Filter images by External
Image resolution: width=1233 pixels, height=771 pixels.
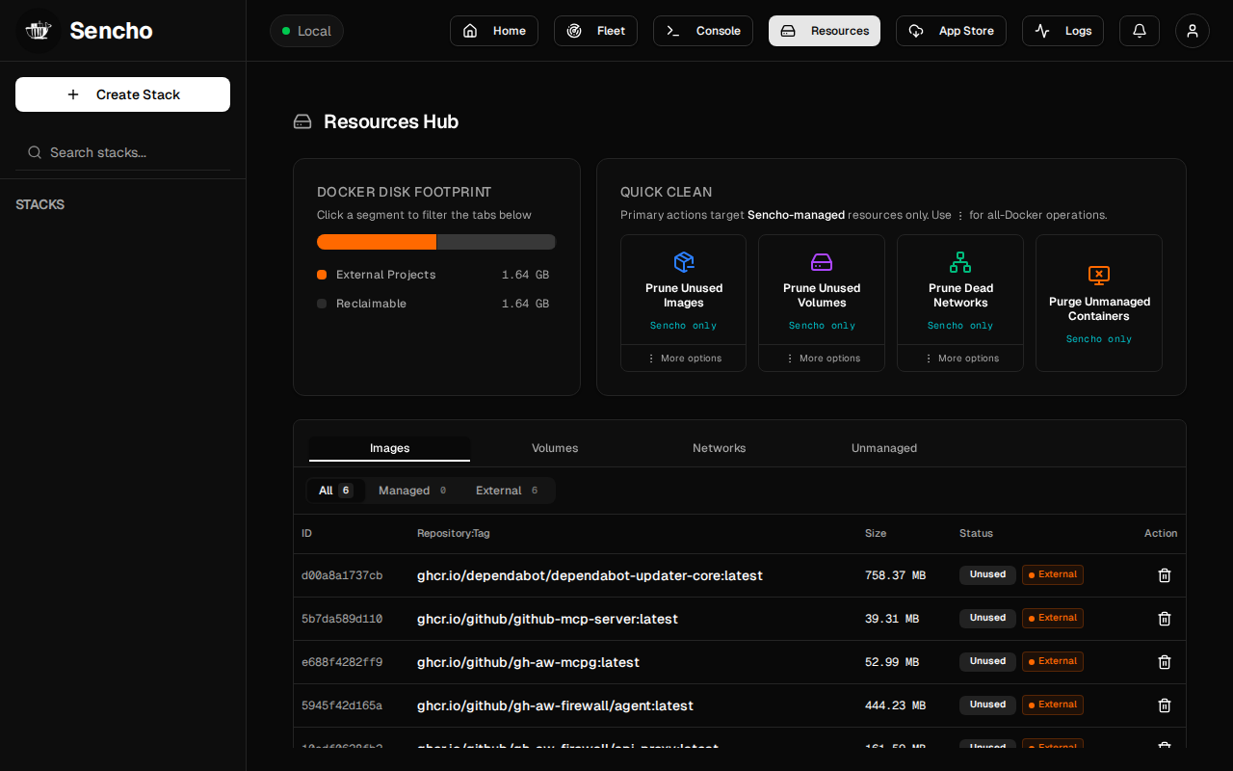[x=508, y=491]
